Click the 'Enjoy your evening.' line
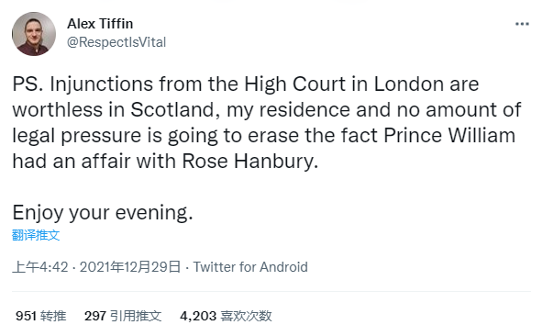 (103, 213)
